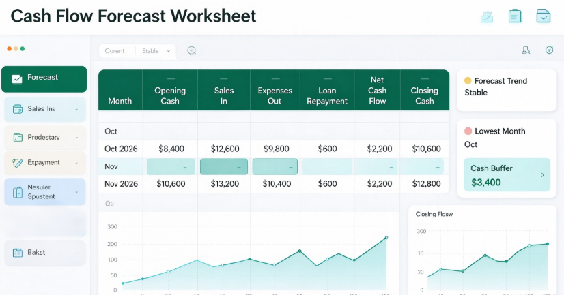
Task: Expand the Expayment arrow
Action: point(76,163)
